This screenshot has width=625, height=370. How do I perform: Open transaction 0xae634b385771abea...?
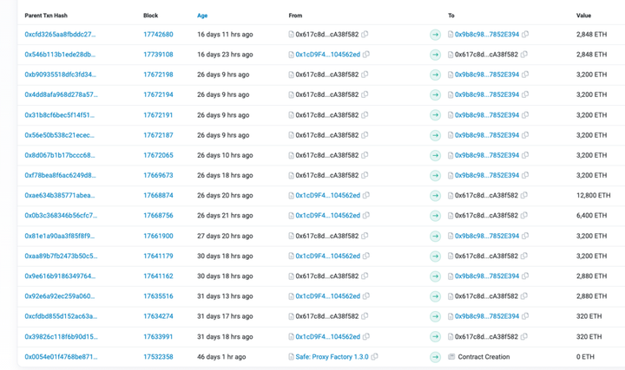(x=60, y=195)
